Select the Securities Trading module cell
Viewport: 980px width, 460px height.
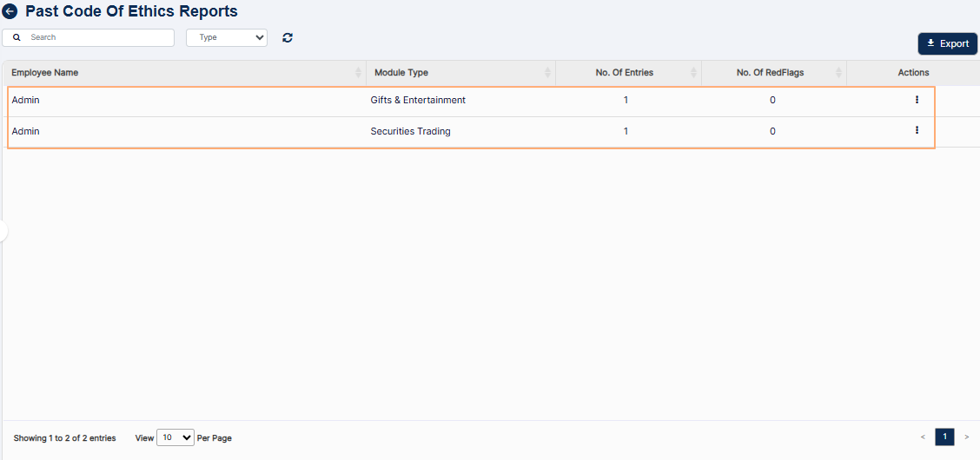click(x=410, y=131)
